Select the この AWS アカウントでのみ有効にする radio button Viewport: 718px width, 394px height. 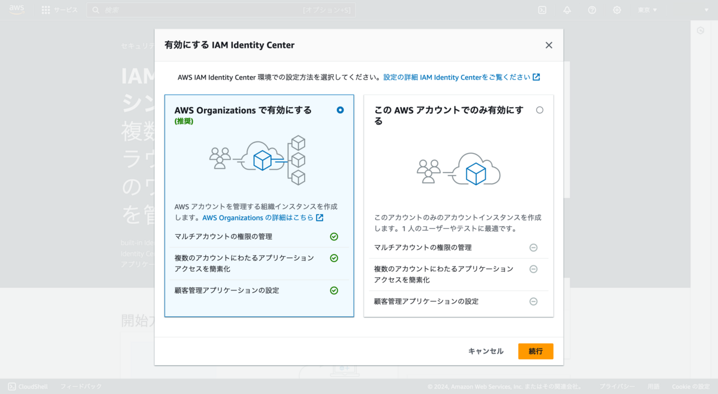[540, 110]
